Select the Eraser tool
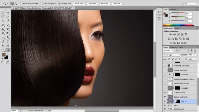 pos(3,33)
